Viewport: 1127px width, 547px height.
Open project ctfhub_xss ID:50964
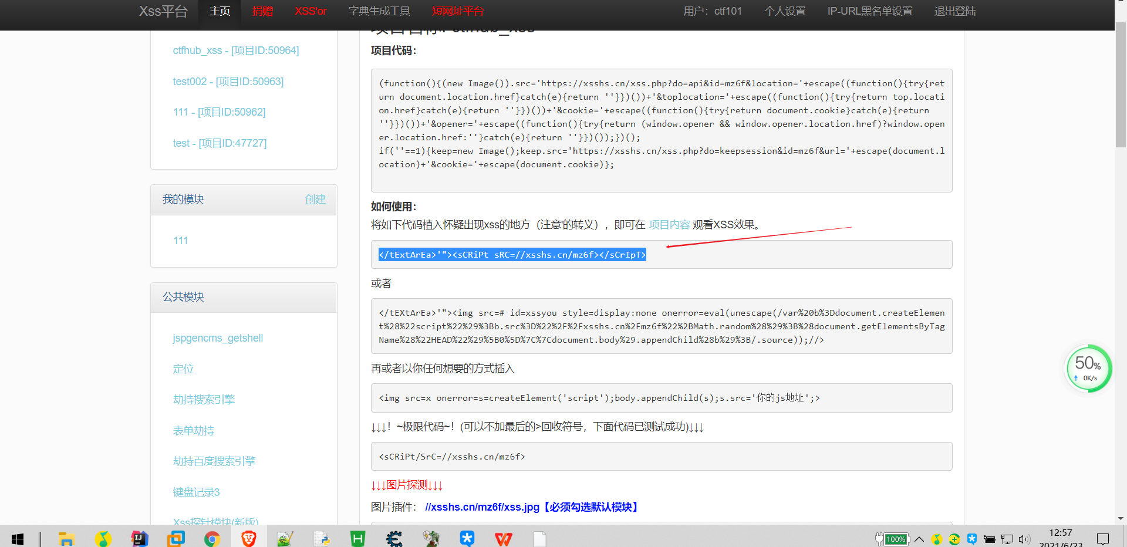coord(235,50)
